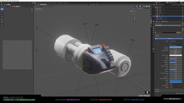
Task: Open the File menu
Action: [x=3, y=3]
